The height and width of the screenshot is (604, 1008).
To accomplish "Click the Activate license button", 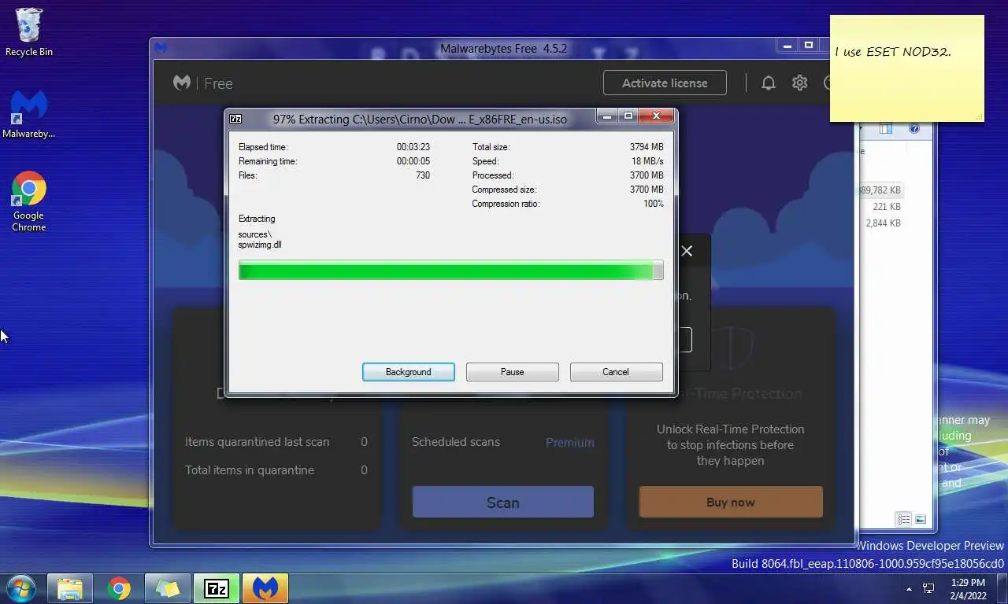I will point(665,83).
